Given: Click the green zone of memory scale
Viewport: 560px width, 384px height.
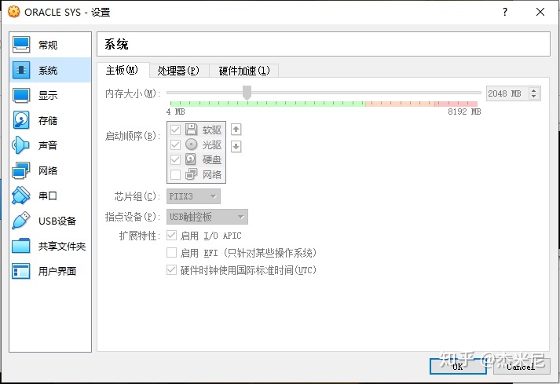Looking at the screenshot, I should click(x=268, y=104).
